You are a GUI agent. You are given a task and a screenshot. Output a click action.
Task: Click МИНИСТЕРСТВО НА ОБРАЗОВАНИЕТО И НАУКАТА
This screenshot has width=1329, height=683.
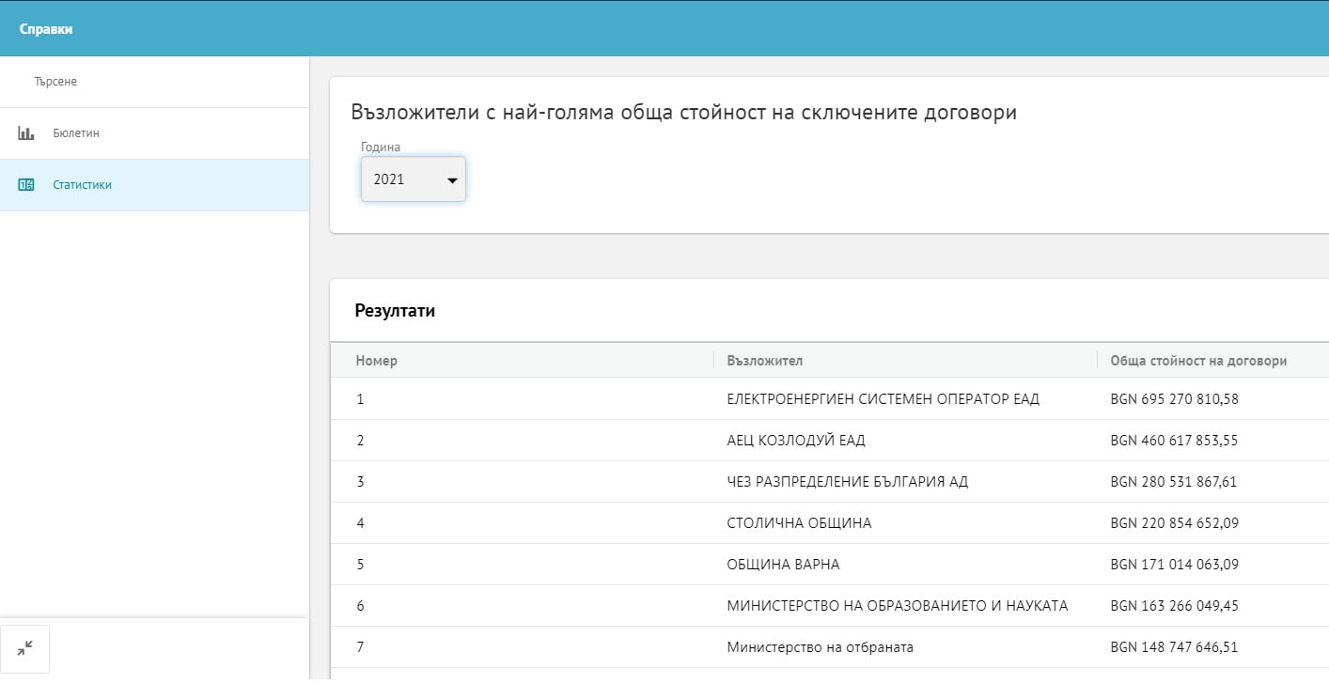898,606
